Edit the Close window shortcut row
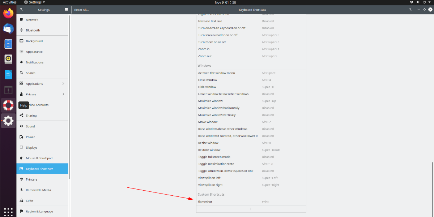The height and width of the screenshot is (217, 434). (251, 80)
